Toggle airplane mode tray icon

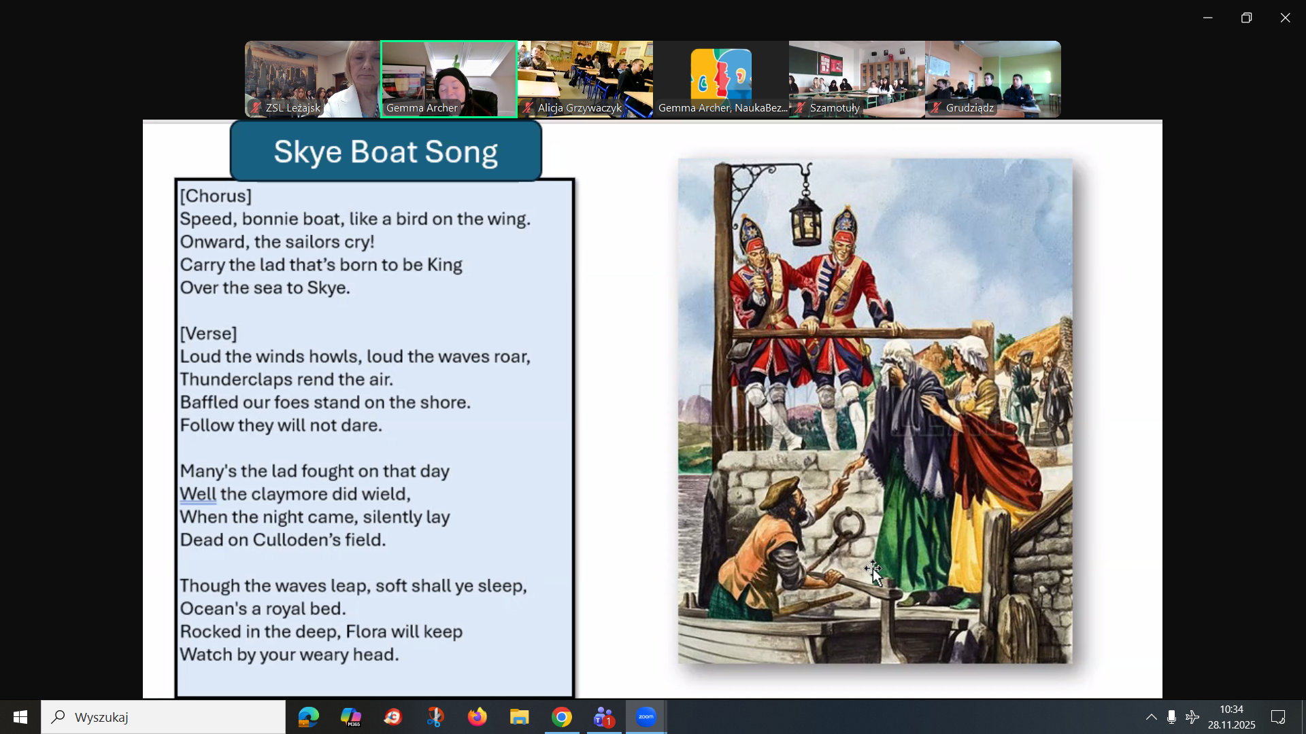pyautogui.click(x=1192, y=717)
